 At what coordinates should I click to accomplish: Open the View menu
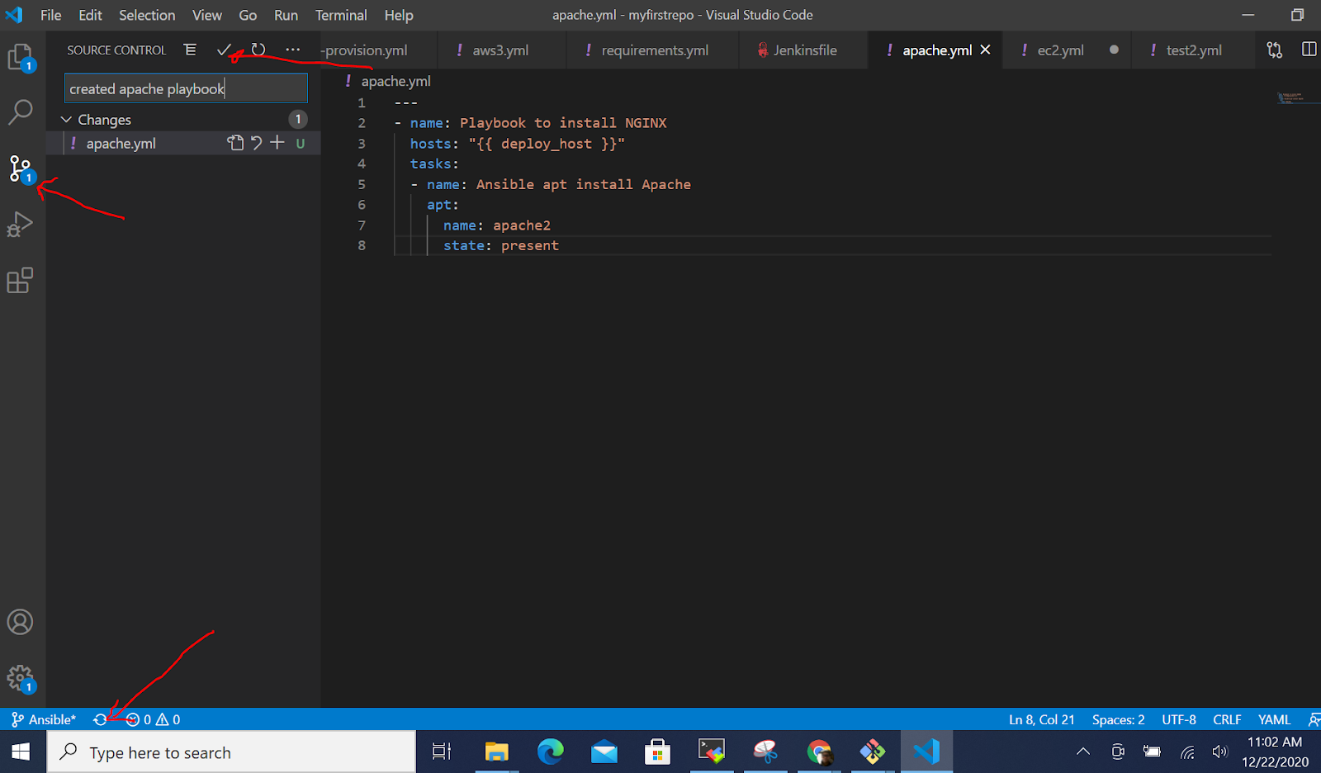point(207,15)
